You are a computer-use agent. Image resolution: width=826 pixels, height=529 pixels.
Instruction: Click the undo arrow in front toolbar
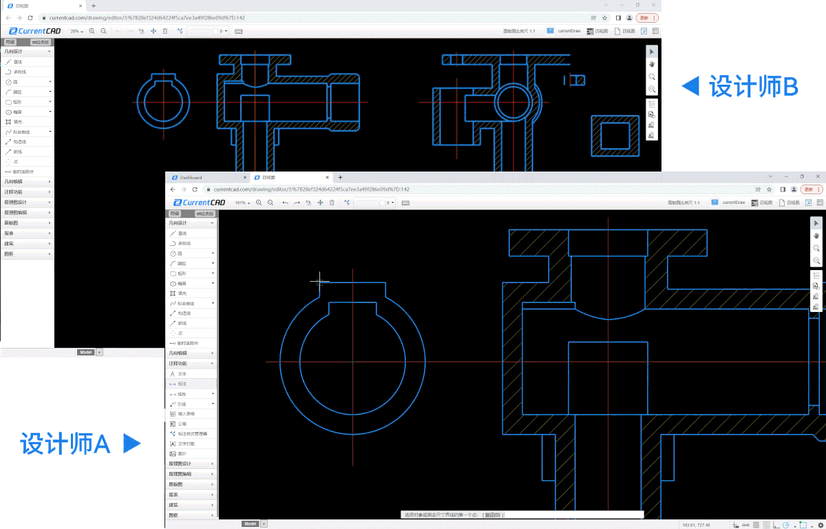pyautogui.click(x=286, y=203)
